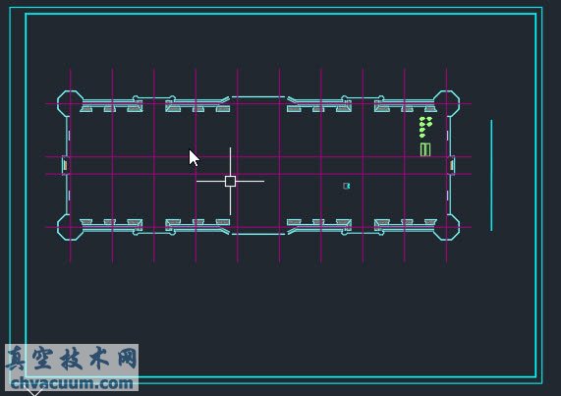This screenshot has width=561, height=396.
Task: Select the orange door element on right wall
Action: pyautogui.click(x=452, y=165)
